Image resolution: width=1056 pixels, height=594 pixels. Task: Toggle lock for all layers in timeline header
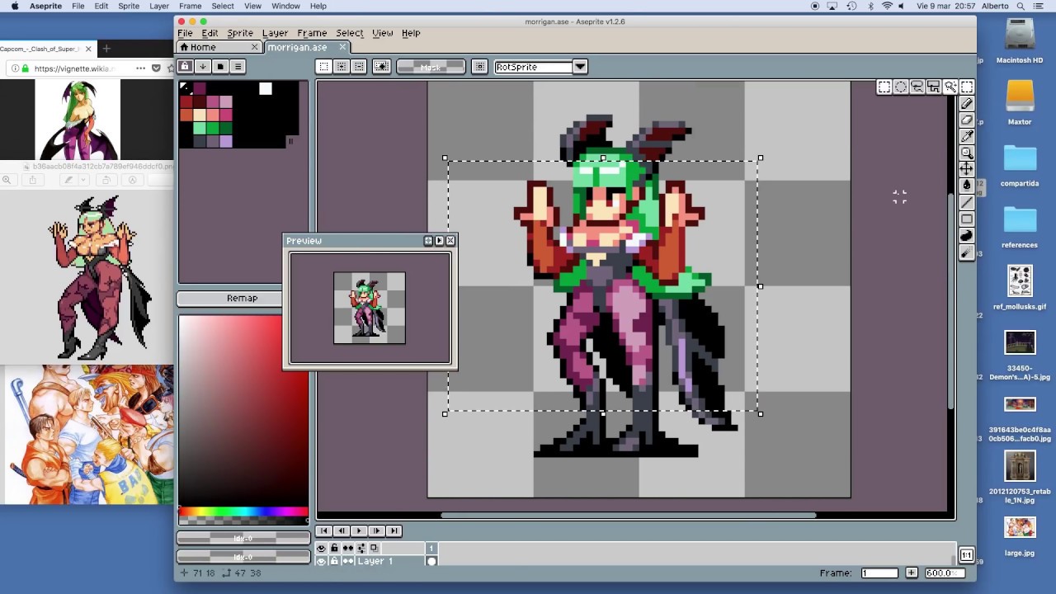click(334, 548)
